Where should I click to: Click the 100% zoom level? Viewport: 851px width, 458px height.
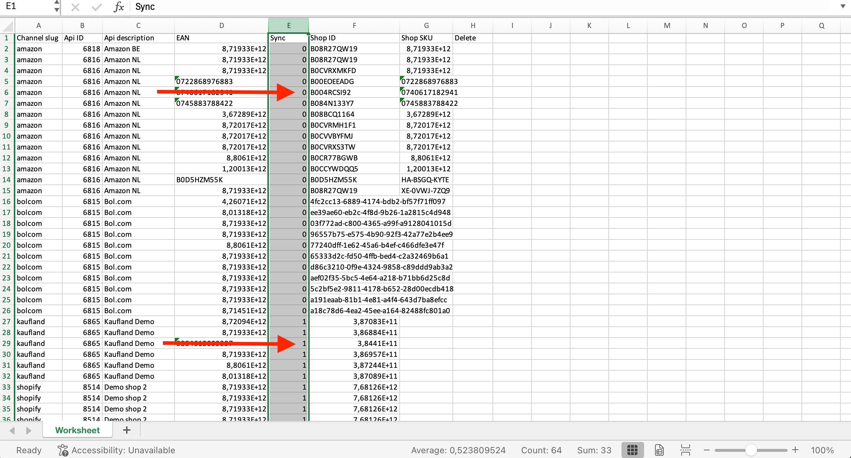822,450
